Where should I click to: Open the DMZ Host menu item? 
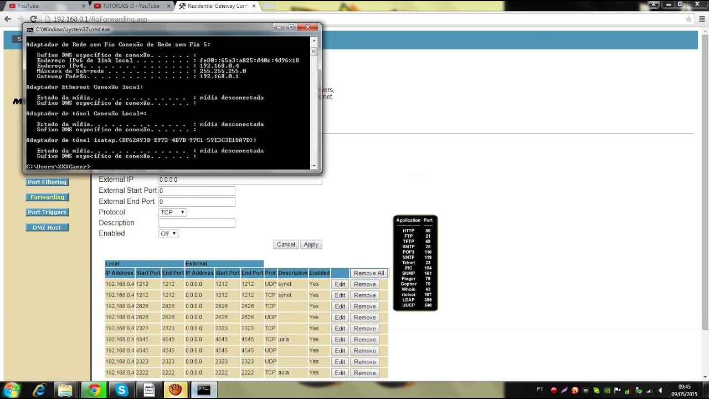47,228
